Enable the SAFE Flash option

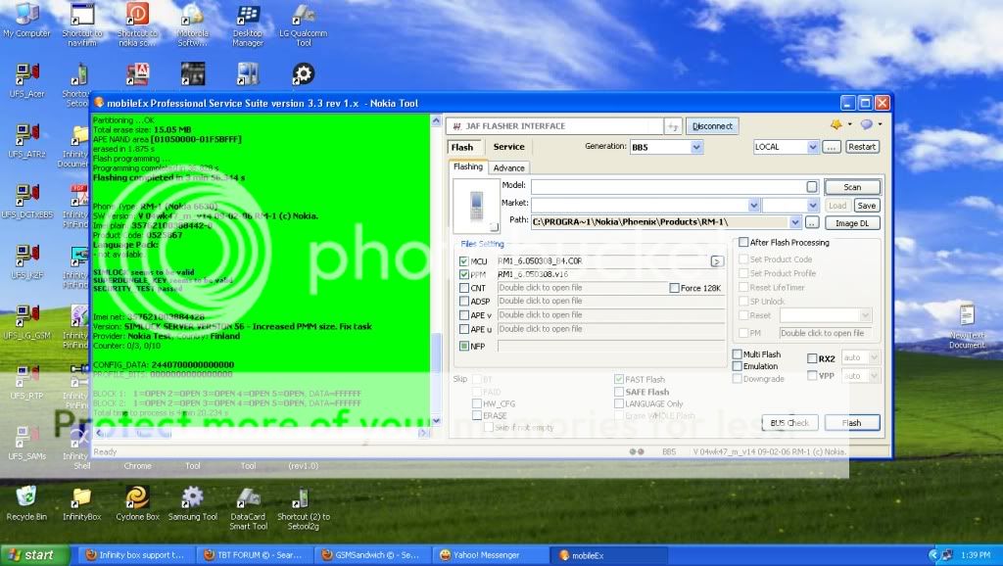click(x=619, y=392)
